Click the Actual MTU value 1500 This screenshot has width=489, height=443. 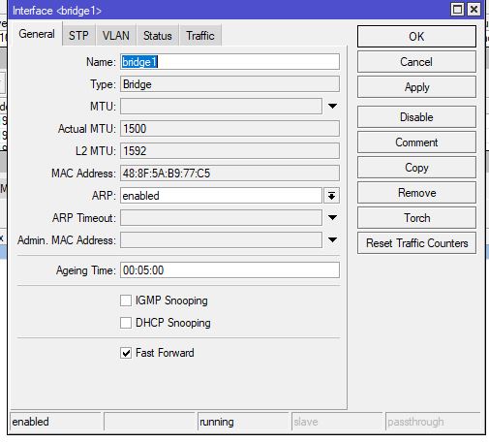(x=229, y=129)
